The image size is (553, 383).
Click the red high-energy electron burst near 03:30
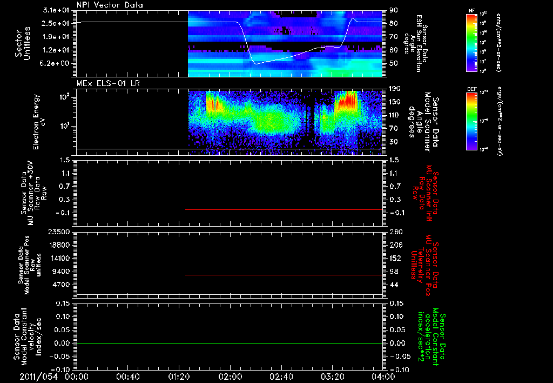[x=347, y=100]
